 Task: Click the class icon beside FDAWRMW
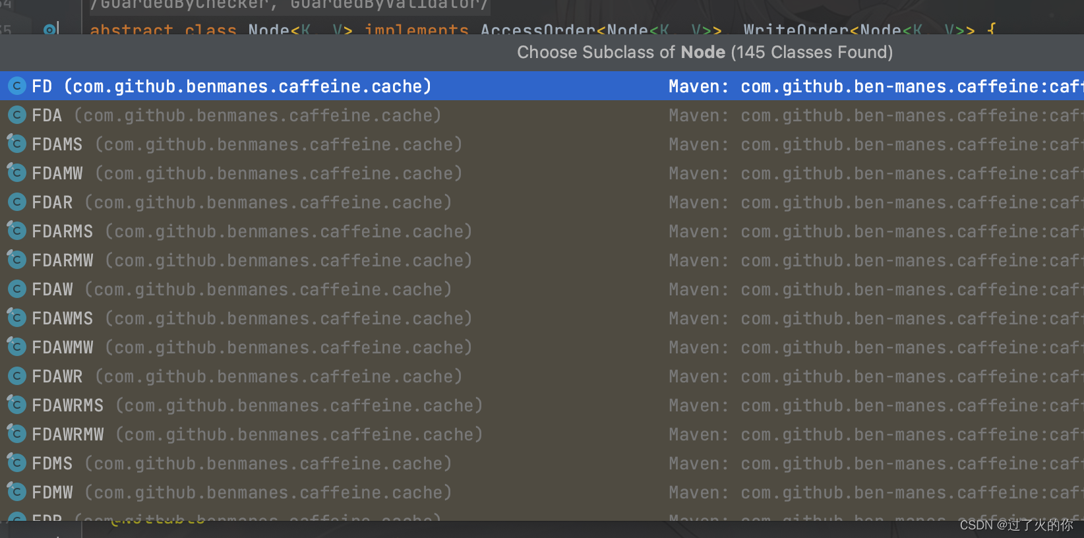point(16,434)
